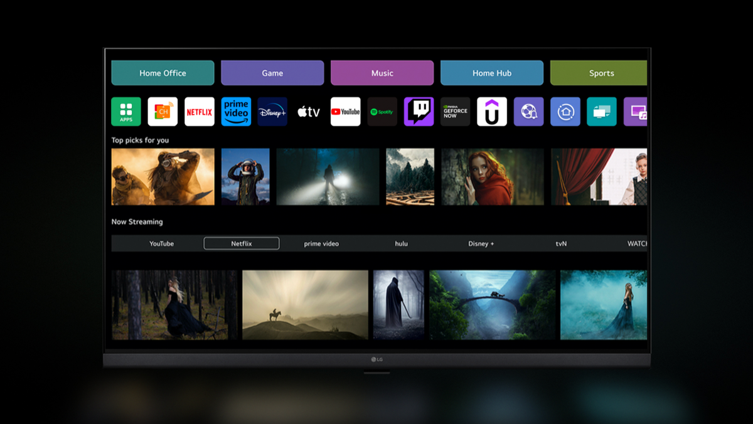Open the LG Channels app icon
The height and width of the screenshot is (424, 753).
pyautogui.click(x=163, y=112)
